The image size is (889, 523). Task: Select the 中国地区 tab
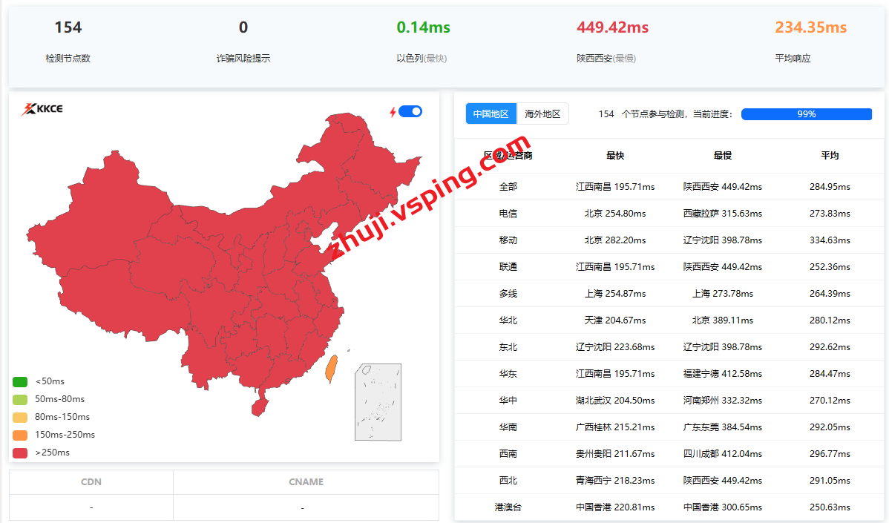[x=491, y=114]
